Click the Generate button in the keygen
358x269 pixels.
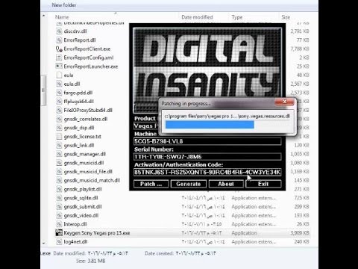(x=189, y=184)
